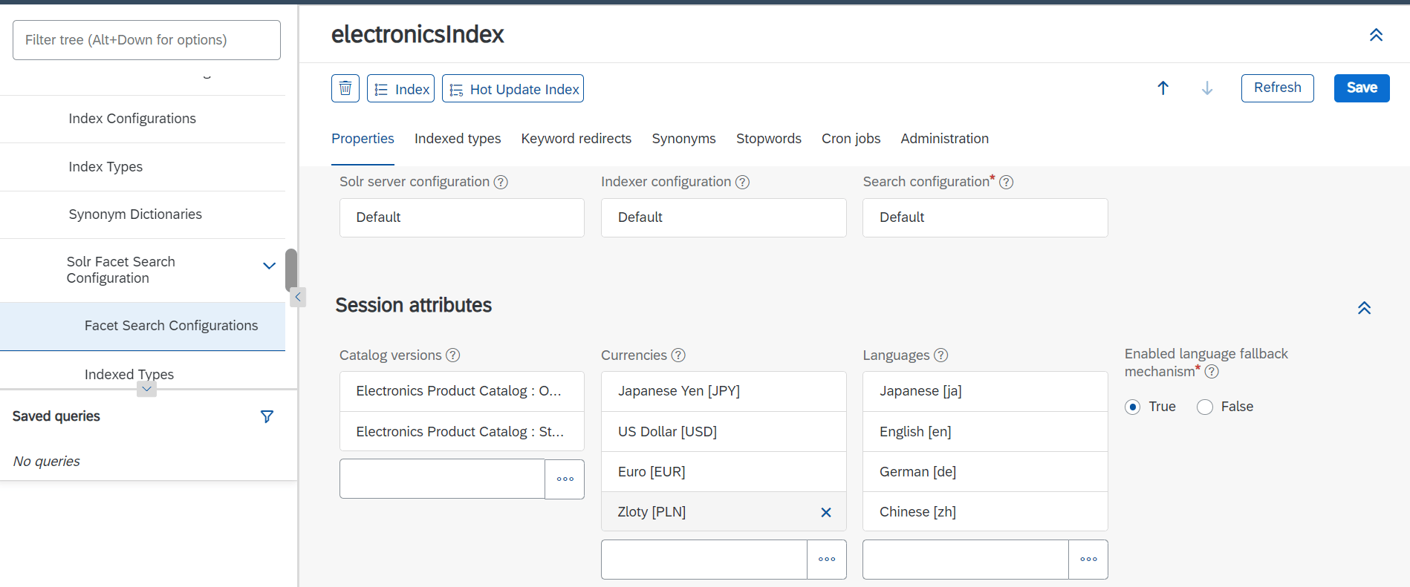Remove Zloty [PLN] currency with X

(x=826, y=512)
